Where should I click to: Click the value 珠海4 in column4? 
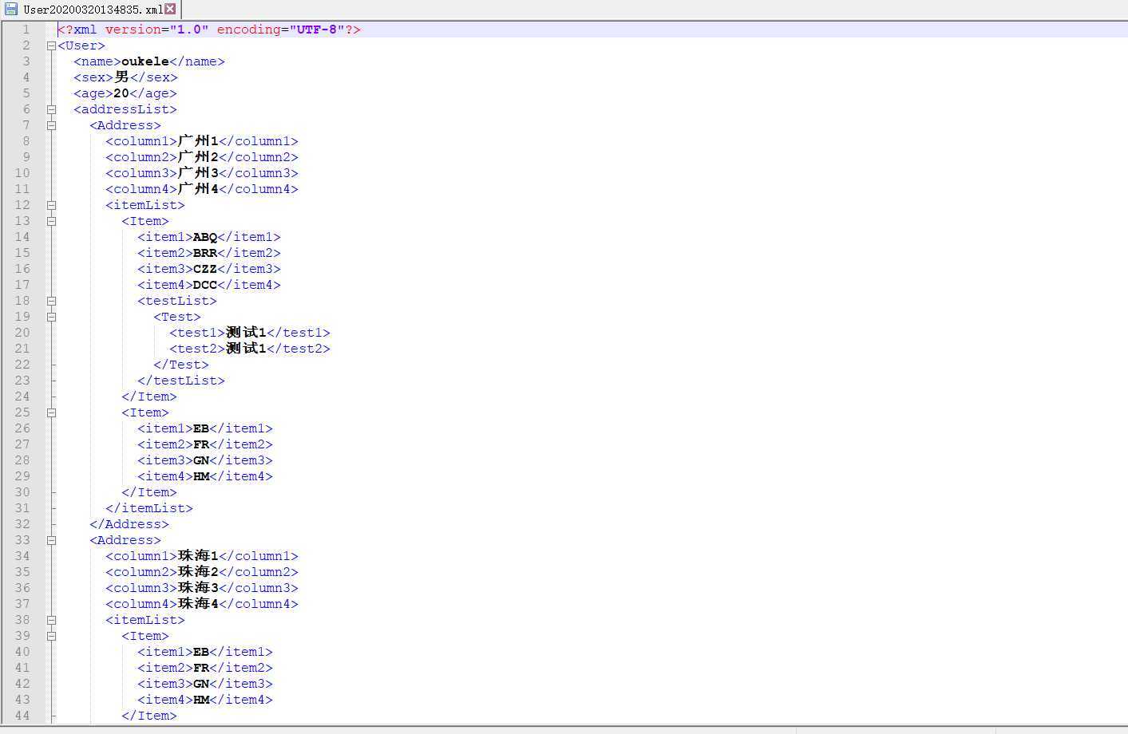click(x=198, y=604)
